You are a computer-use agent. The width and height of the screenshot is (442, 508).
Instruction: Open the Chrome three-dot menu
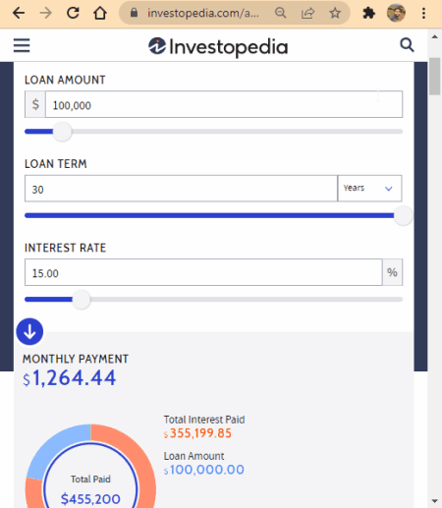click(423, 13)
